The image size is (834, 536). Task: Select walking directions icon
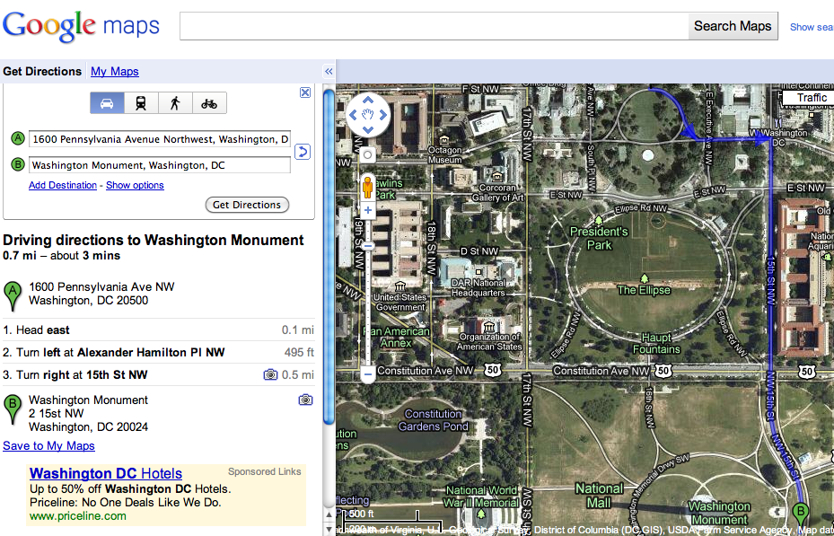[x=175, y=103]
